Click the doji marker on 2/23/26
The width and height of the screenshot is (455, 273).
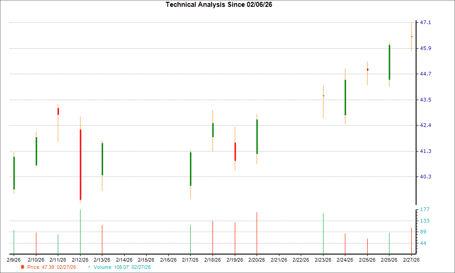(323, 96)
